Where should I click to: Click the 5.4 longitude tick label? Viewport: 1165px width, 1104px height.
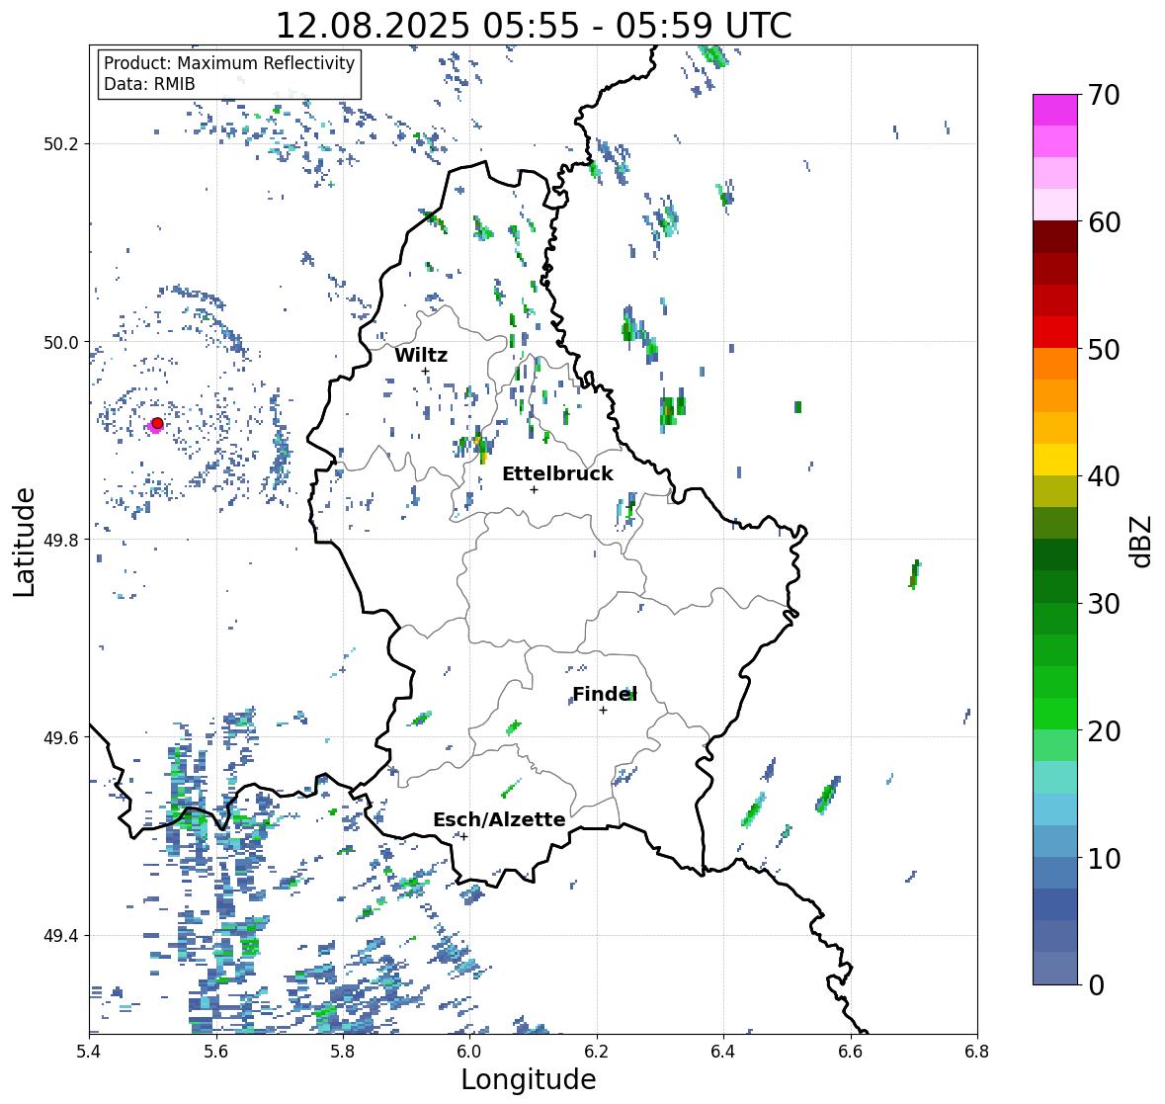pos(89,1052)
